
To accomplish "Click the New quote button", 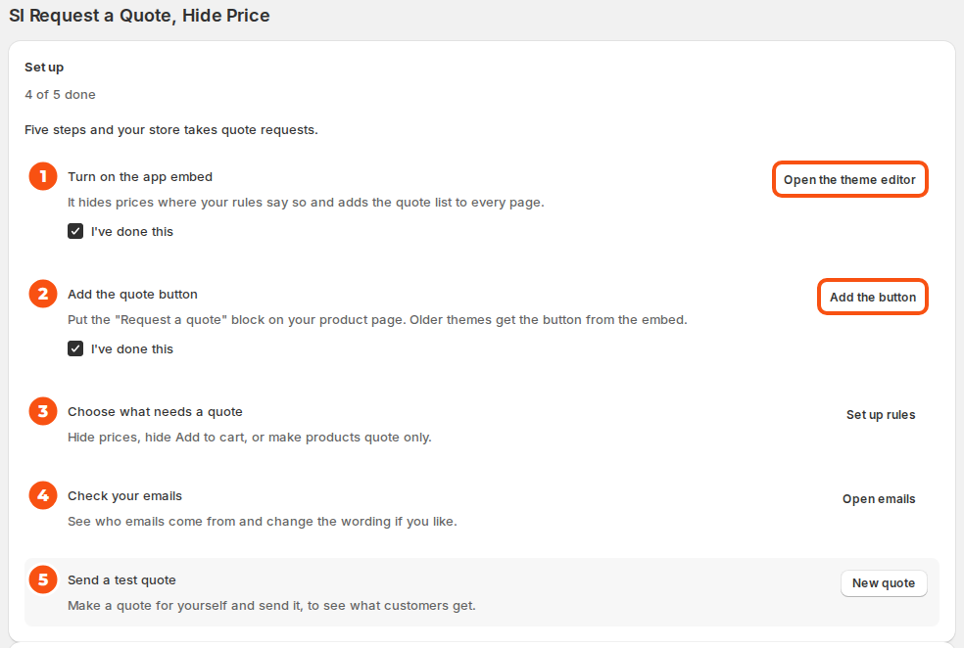I will (884, 582).
